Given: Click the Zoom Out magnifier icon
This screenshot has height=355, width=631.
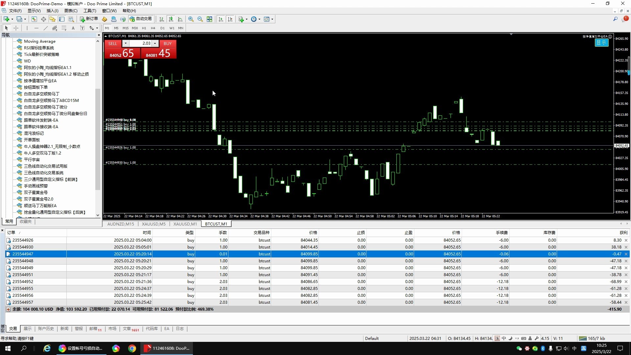Looking at the screenshot, I should point(200,19).
